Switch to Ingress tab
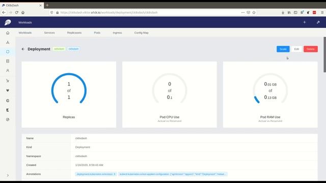Image resolution: width=326 pixels, height=183 pixels. (x=117, y=33)
